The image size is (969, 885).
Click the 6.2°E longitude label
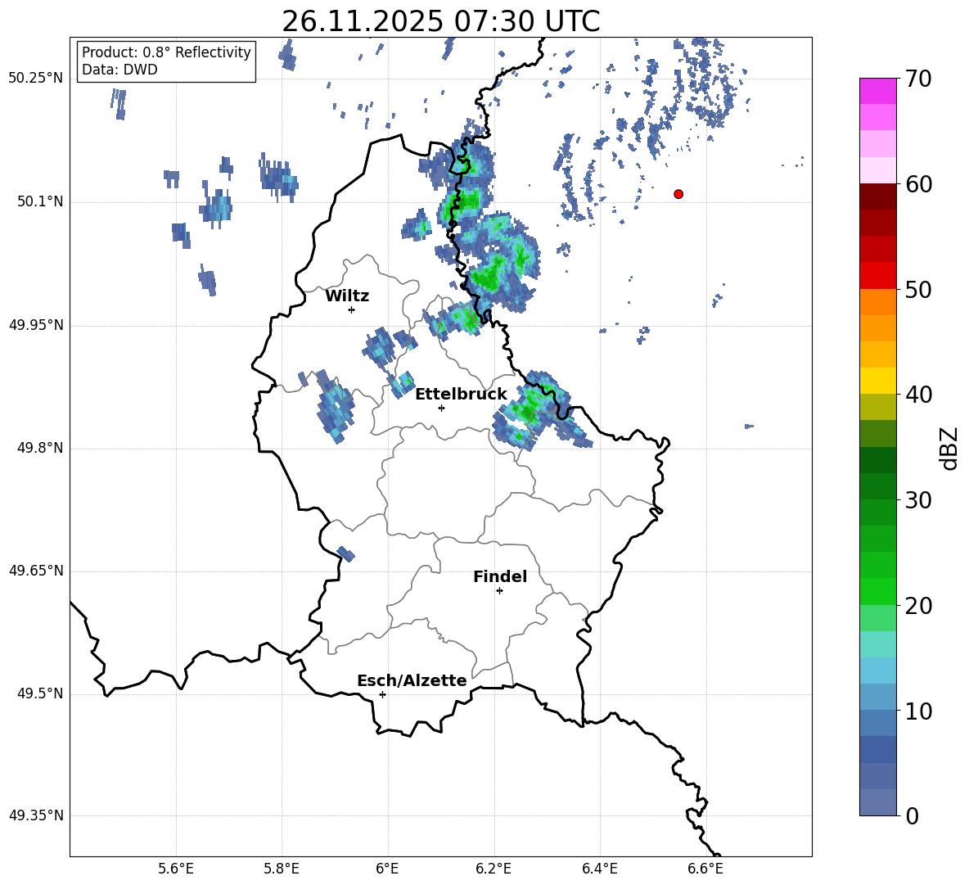494,869
